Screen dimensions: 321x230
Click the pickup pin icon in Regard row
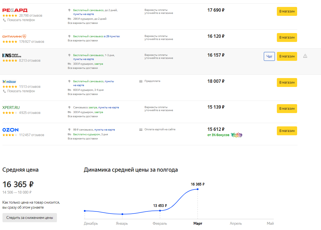[69, 10]
